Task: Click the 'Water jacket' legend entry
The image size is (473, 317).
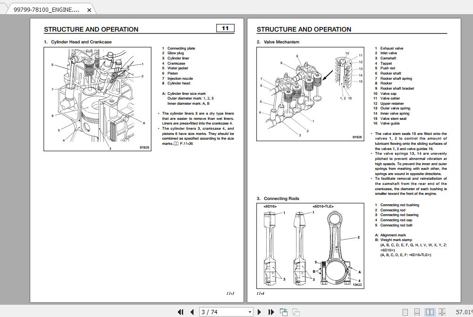Action: [x=177, y=68]
